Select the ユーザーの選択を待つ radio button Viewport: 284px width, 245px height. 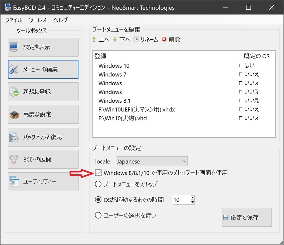click(x=98, y=215)
